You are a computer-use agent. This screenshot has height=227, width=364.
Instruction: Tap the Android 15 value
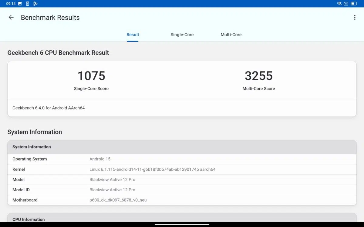click(x=100, y=159)
